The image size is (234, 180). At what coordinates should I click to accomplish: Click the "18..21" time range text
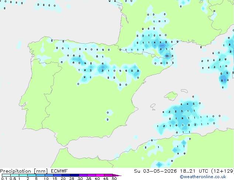(x=187, y=171)
